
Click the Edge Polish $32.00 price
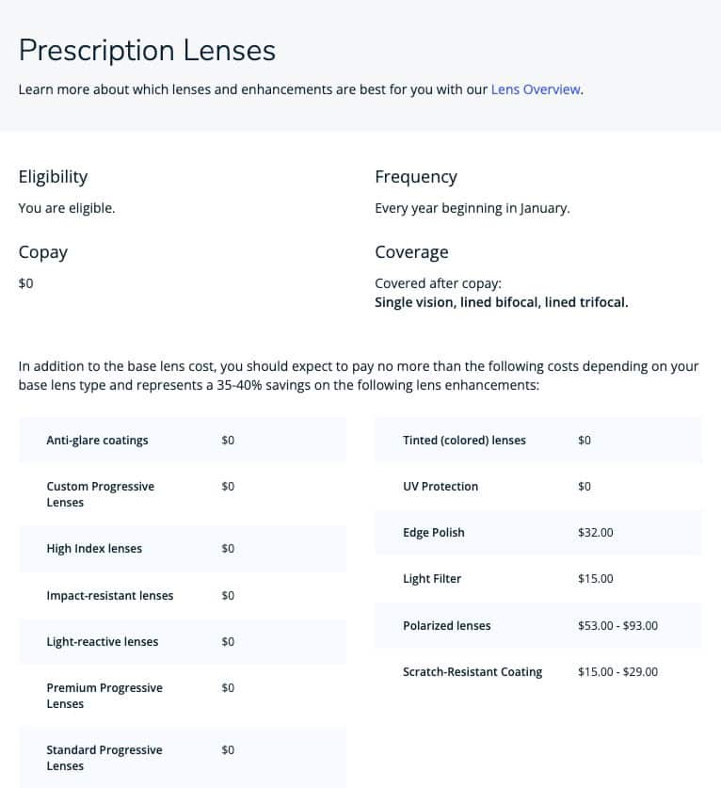coord(595,533)
